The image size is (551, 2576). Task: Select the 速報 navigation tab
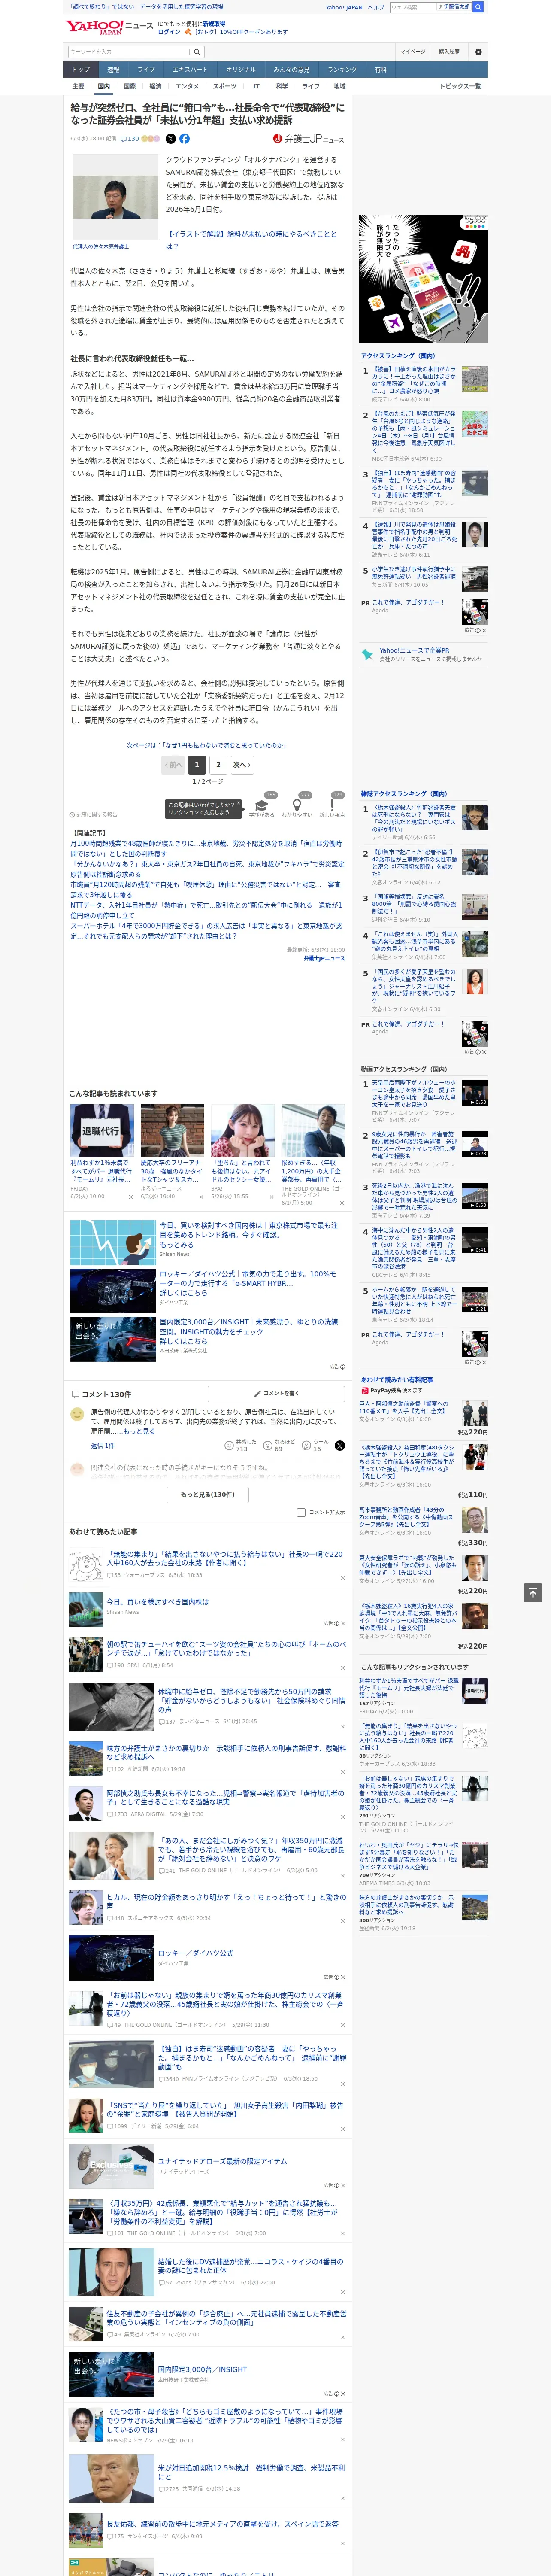pos(113,70)
